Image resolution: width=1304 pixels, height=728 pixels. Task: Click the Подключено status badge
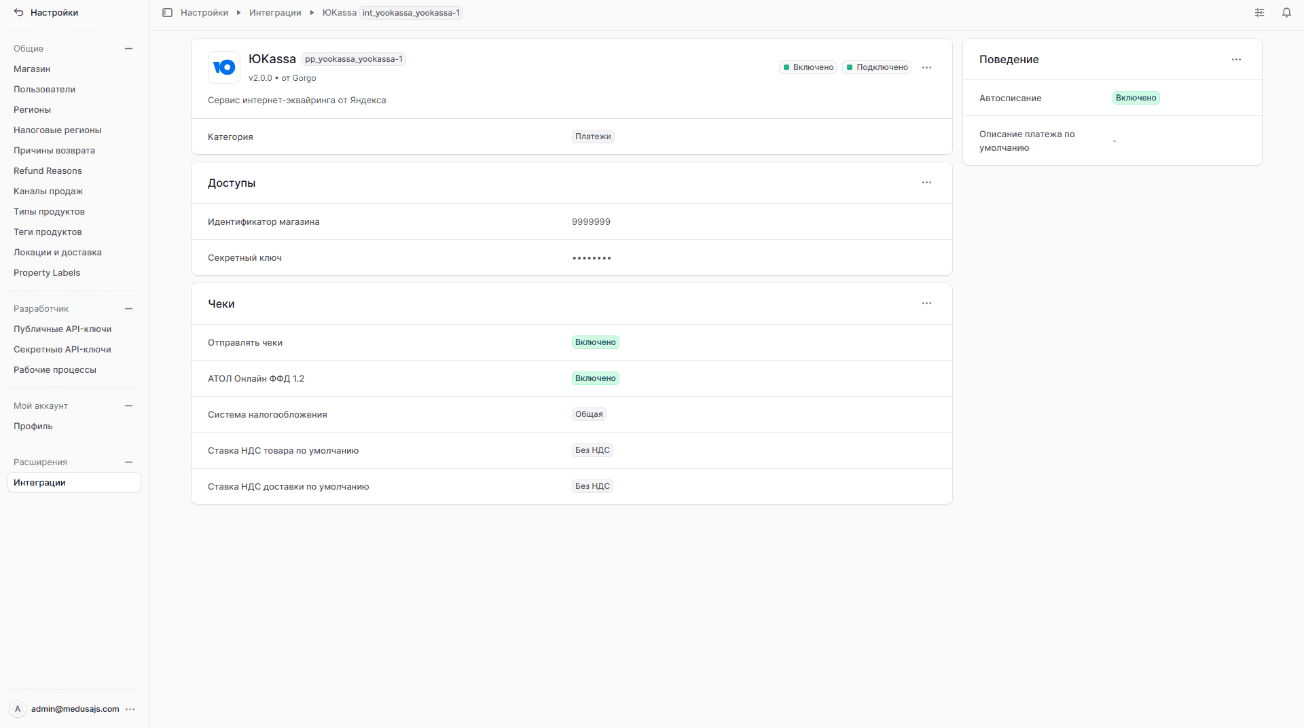[x=877, y=67]
